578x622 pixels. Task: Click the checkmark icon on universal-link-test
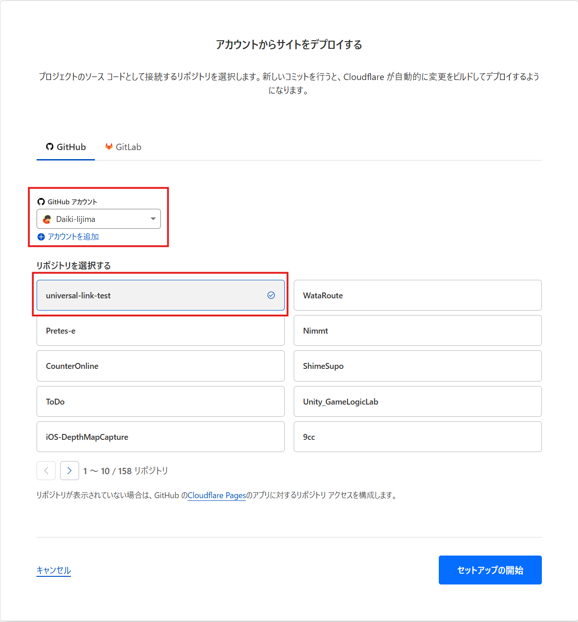(x=271, y=295)
